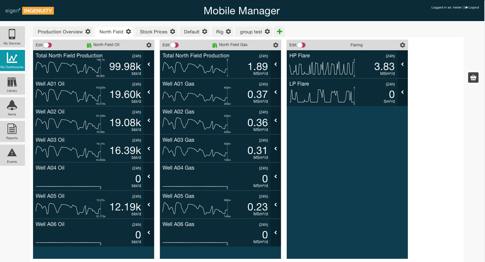485x262 pixels.
Task: Expand Well A05 Gas row arrow
Action: click(x=276, y=205)
